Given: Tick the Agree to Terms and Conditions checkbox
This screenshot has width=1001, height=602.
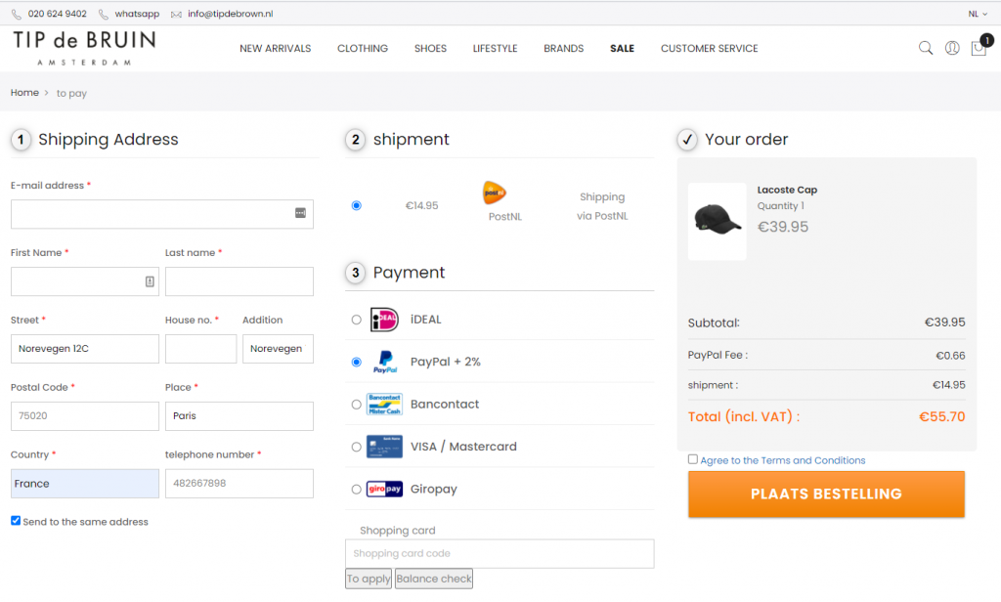Looking at the screenshot, I should [693, 459].
